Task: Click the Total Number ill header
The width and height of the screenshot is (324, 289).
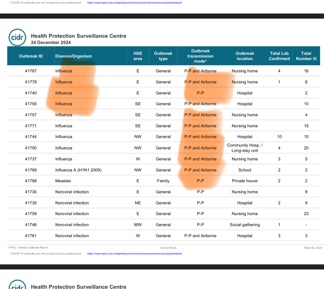Action: click(306, 56)
